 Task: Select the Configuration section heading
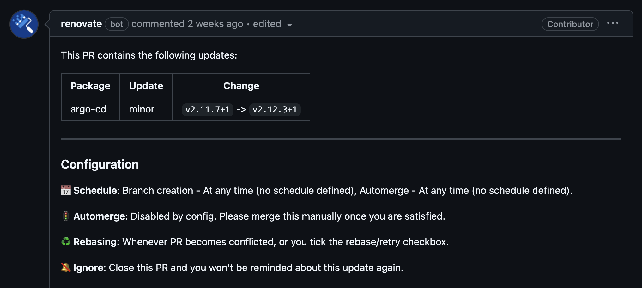pyautogui.click(x=100, y=164)
